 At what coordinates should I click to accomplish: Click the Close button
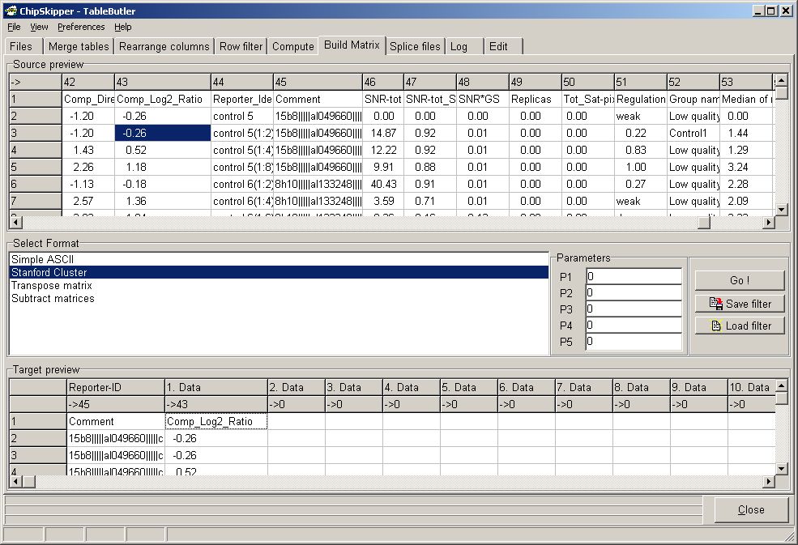pos(750,509)
